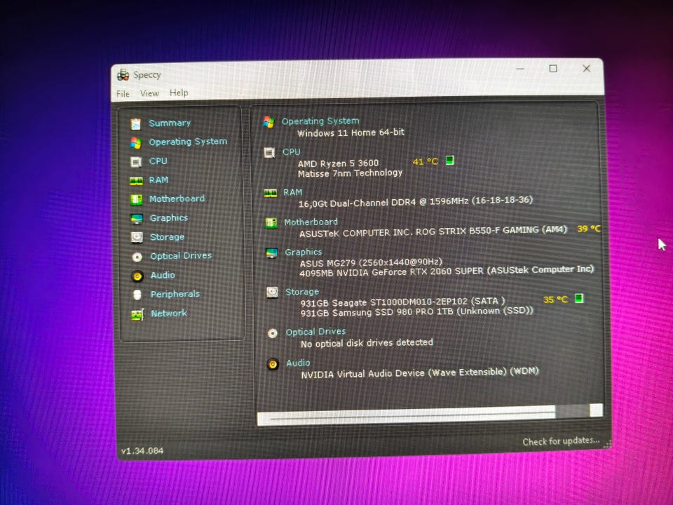The height and width of the screenshot is (505, 673).
Task: Select the Network card icon in sidebar
Action: click(x=137, y=315)
